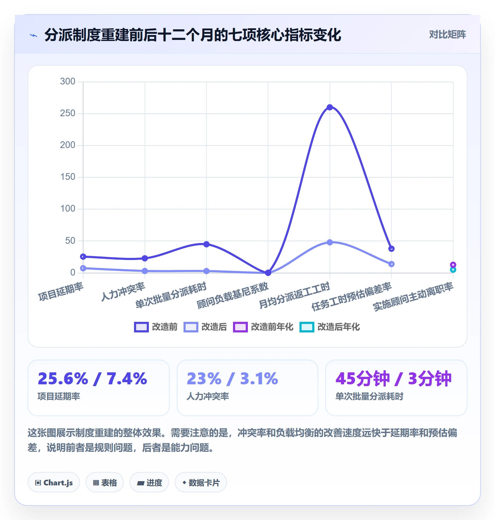Select the 改造前 data point for 单次批量分派耗时

pos(206,244)
